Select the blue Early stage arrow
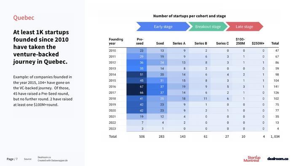Image resolution: width=295 pixels, height=166 pixels. (x=163, y=27)
